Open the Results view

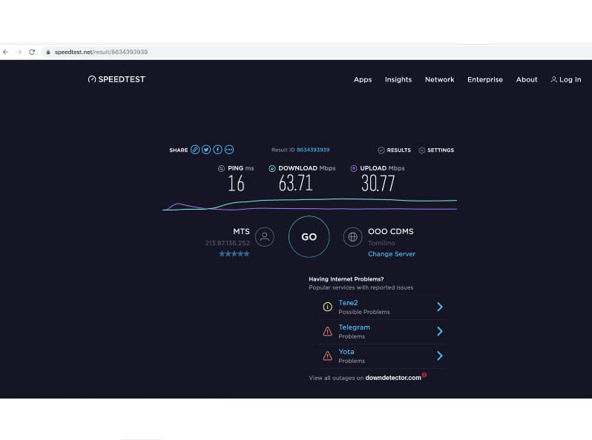coord(394,150)
